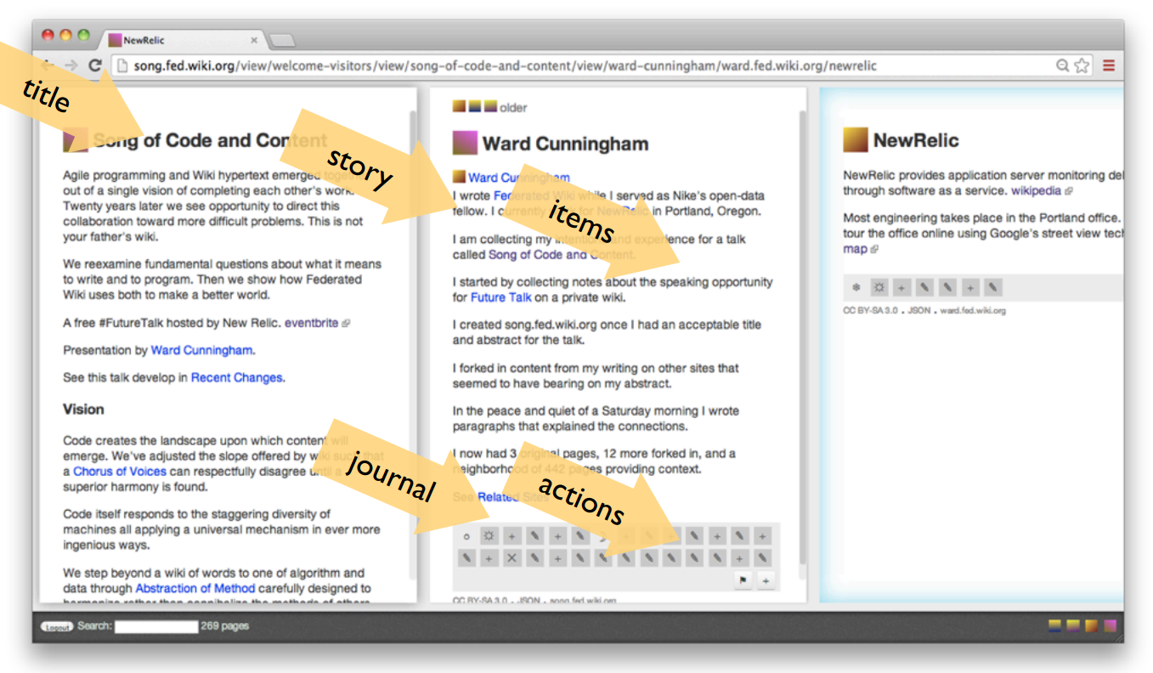Click the last pencil icon in NewRelic's journal
Image resolution: width=1153 pixels, height=673 pixels.
(992, 287)
